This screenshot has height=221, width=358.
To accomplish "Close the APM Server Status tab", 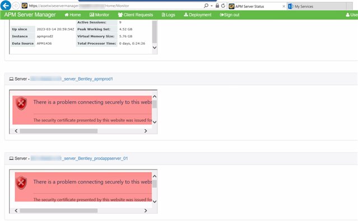I will (x=284, y=6).
